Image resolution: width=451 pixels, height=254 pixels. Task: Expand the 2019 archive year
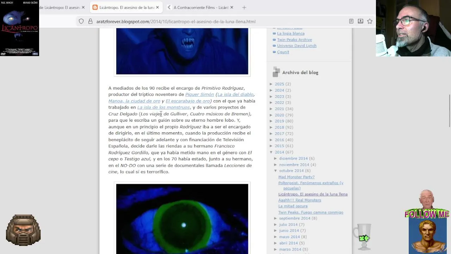tap(271, 121)
